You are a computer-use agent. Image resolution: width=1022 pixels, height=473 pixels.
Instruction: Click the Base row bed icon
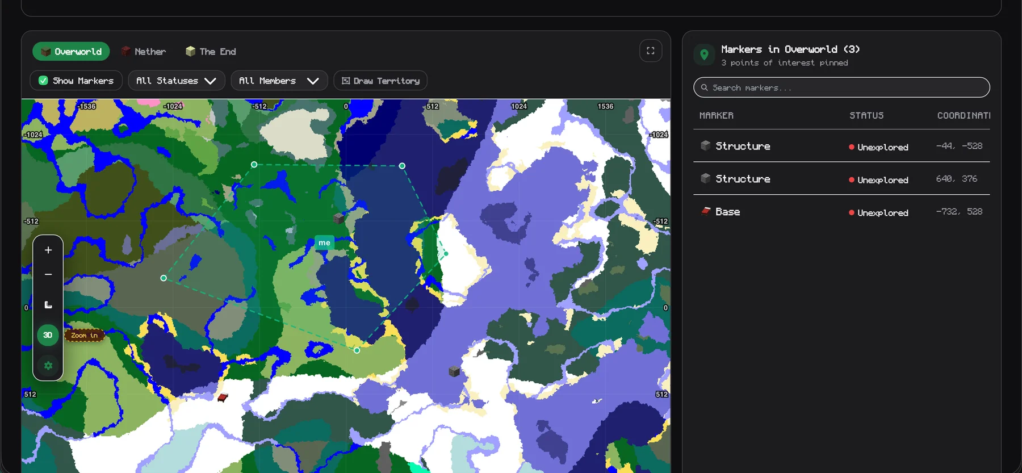(706, 211)
